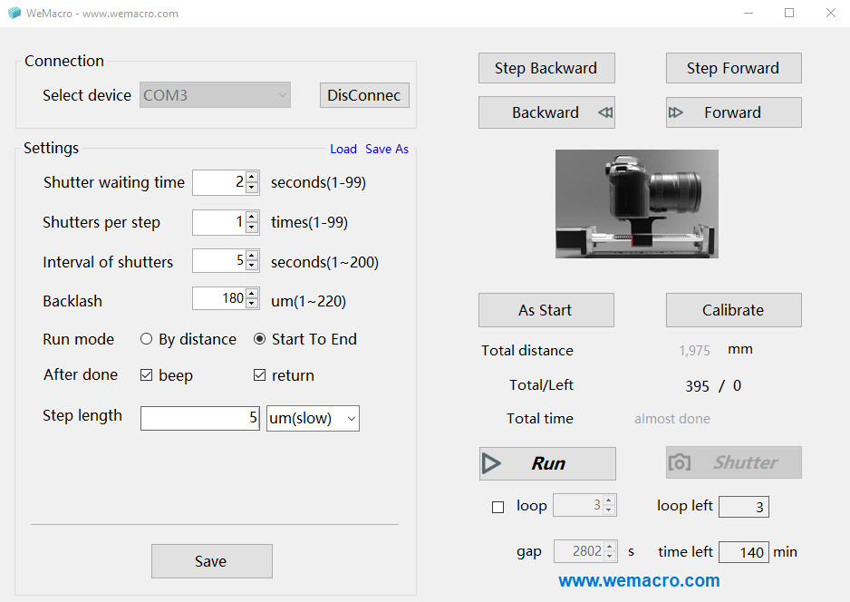Image resolution: width=850 pixels, height=602 pixels.
Task: Decrease Interval of shutters with down arrow
Action: pos(252,267)
